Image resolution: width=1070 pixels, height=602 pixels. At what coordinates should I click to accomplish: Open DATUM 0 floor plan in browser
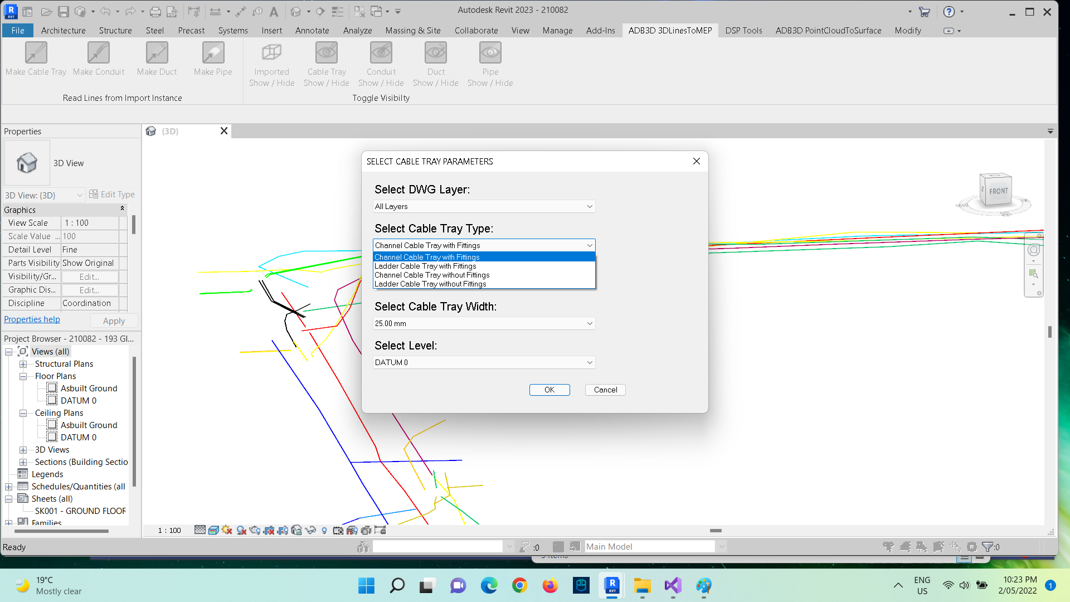tap(78, 401)
